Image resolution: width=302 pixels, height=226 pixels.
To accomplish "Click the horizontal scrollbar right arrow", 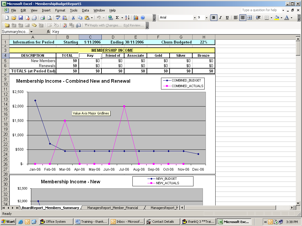I will click(x=292, y=207).
